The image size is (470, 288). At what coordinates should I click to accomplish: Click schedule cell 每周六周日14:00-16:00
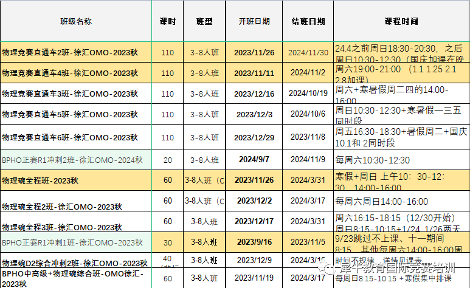[401, 201]
